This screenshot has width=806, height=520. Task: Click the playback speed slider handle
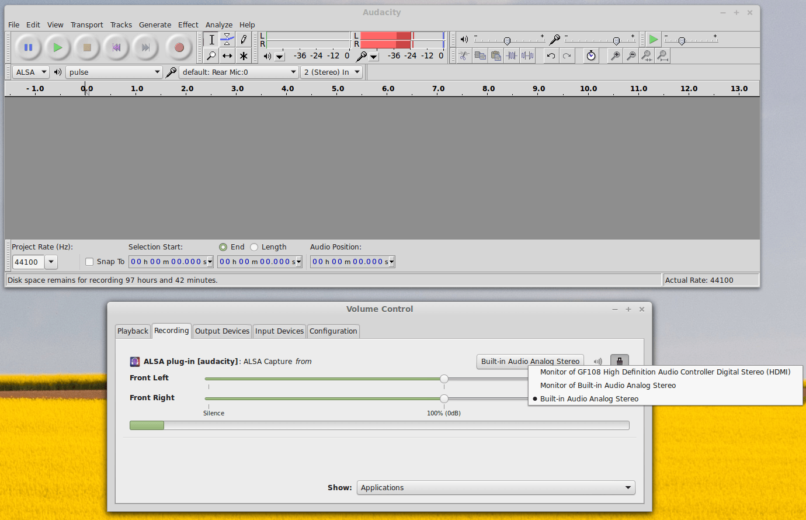tap(682, 41)
